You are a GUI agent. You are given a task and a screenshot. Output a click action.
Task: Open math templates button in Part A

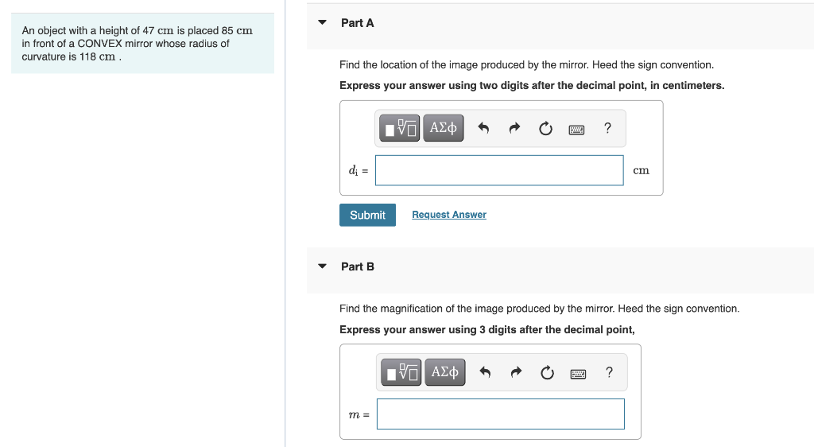[399, 128]
